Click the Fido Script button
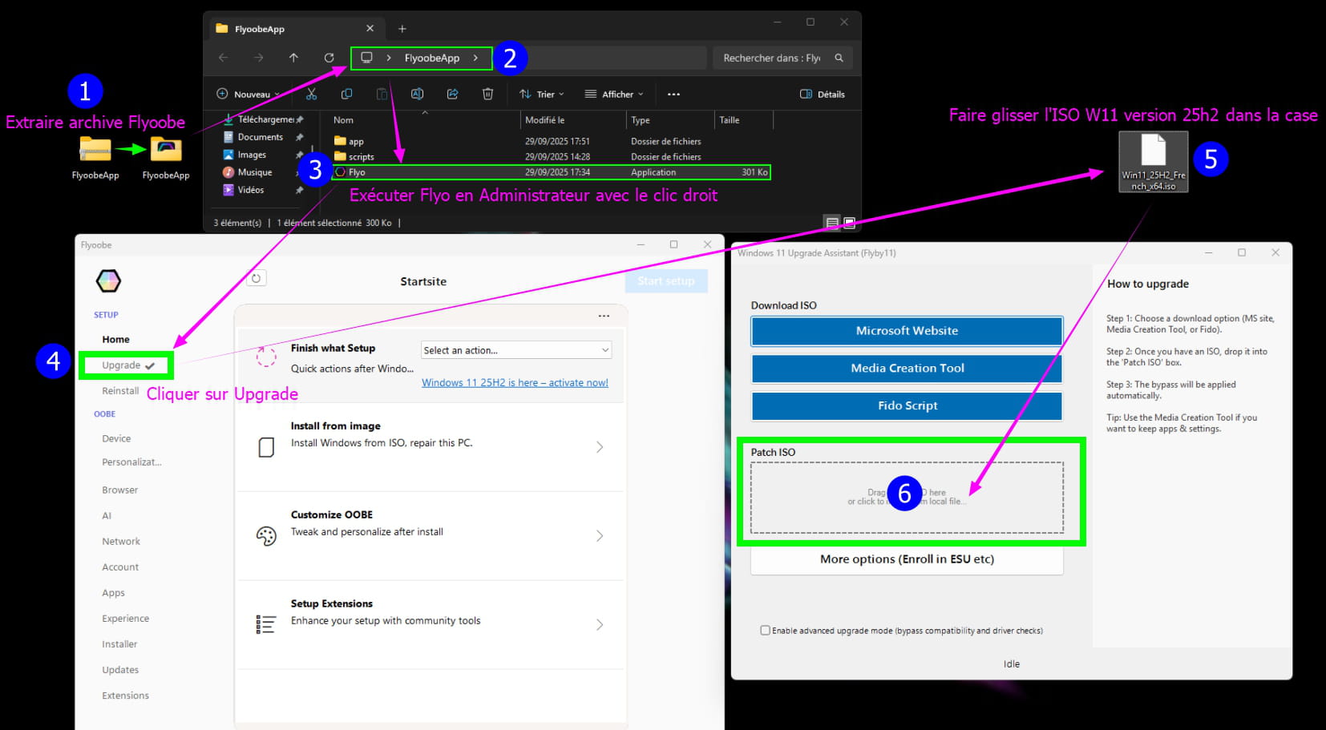Image resolution: width=1326 pixels, height=730 pixels. (907, 406)
